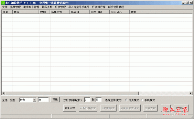Open the 助手帐号管理 menu

(31, 7)
